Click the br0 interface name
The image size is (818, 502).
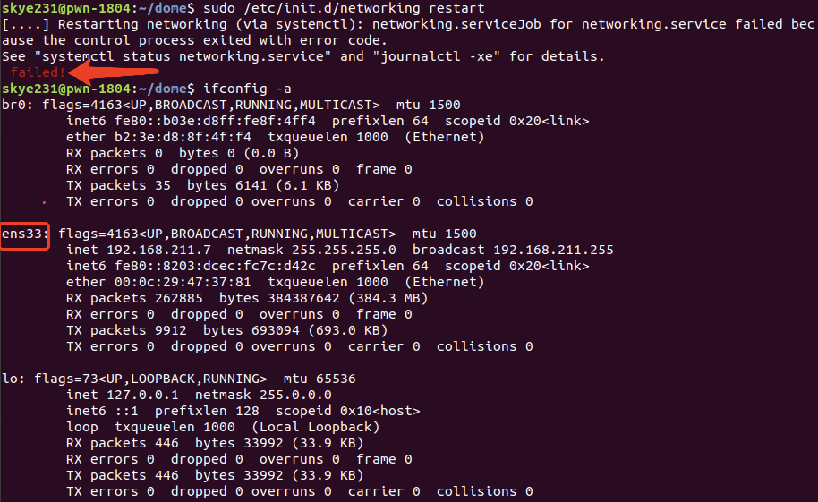click(x=14, y=105)
